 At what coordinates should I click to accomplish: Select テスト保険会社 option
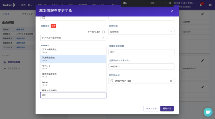pyautogui.click(x=73, y=51)
